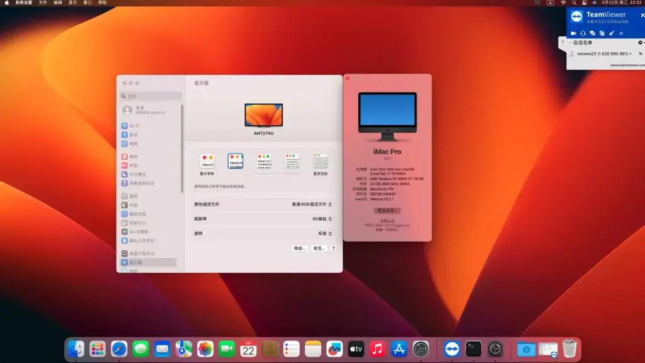Click 夜览... Night Shift button
This screenshot has width=645, height=363.
pyautogui.click(x=319, y=249)
